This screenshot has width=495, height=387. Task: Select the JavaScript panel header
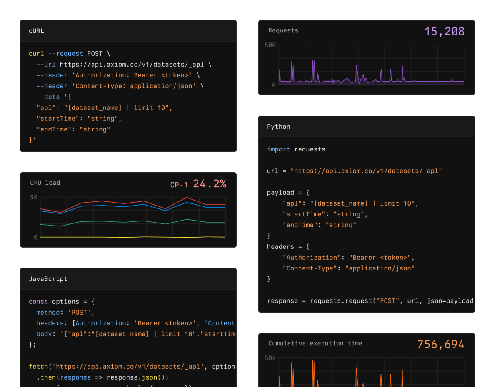click(x=48, y=279)
